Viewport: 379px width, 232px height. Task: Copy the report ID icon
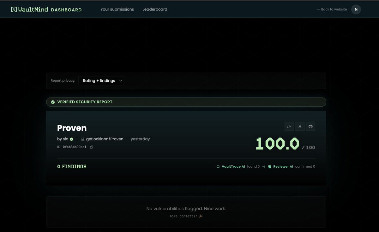point(92,147)
